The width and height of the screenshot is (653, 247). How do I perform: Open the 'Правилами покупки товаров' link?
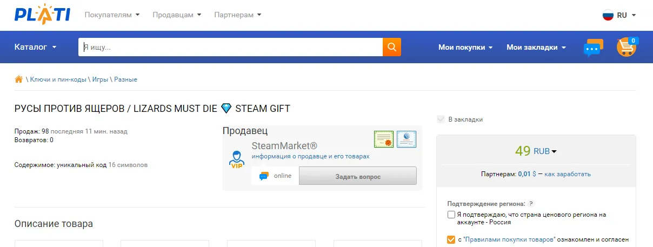[510, 239]
